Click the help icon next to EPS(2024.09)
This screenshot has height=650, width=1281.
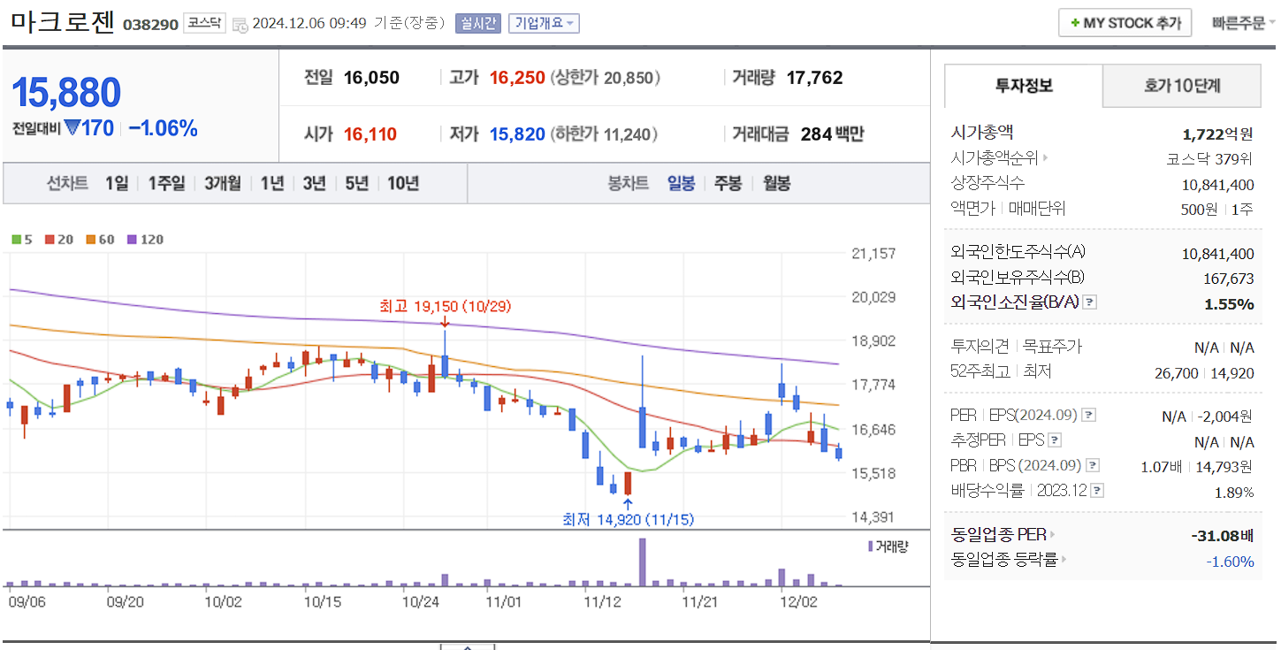pos(1088,416)
